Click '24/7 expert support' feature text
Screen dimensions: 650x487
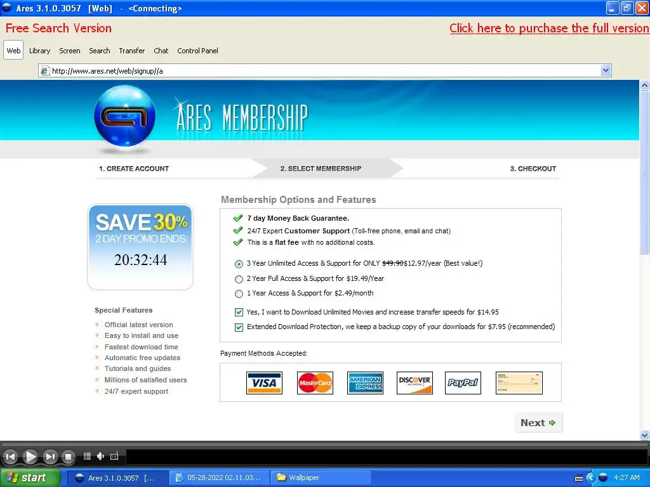[x=136, y=391]
